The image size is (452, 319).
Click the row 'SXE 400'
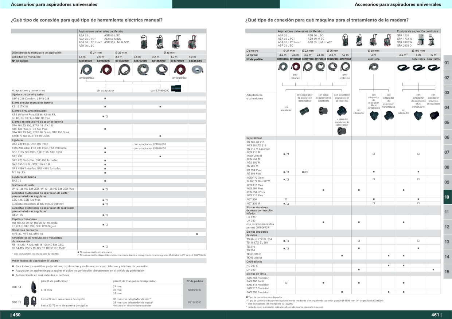(109, 156)
